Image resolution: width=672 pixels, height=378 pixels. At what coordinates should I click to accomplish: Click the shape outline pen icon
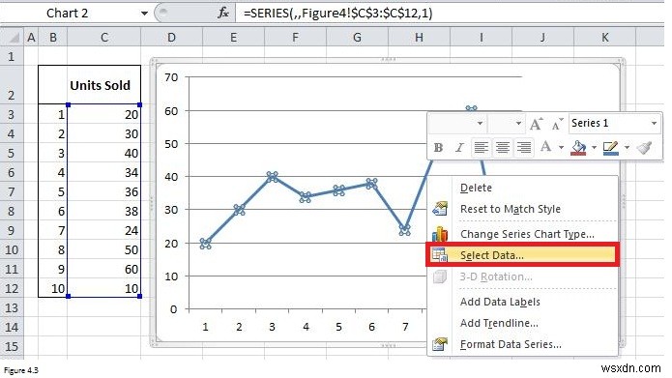(610, 148)
